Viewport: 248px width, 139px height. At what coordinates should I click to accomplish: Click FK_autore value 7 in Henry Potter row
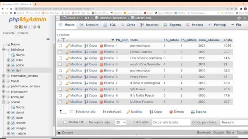(x=164, y=77)
